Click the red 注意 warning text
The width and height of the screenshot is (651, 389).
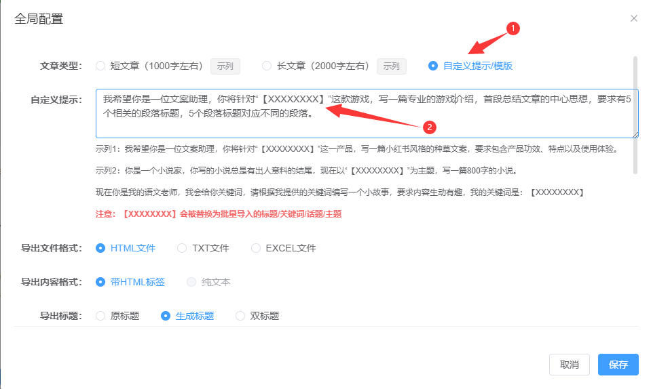(218, 213)
